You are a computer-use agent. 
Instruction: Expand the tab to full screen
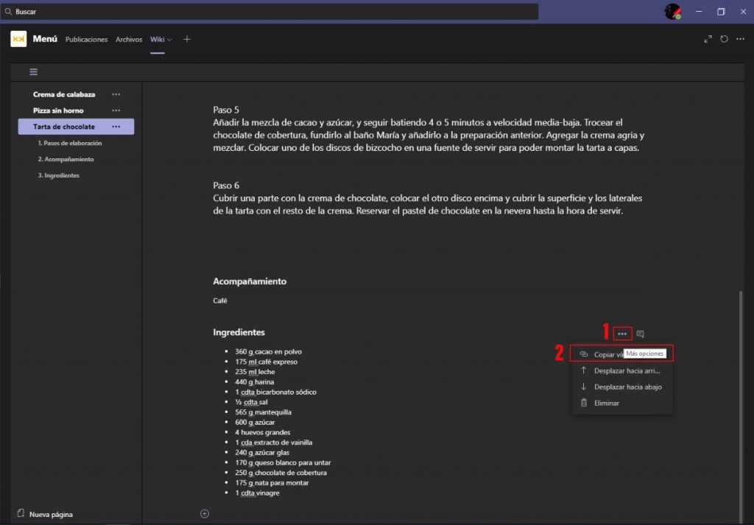coord(708,39)
